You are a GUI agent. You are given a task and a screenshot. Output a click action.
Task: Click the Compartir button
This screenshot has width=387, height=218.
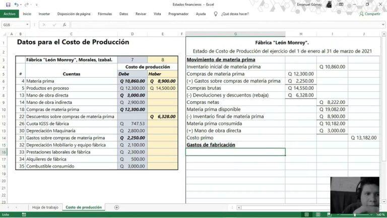click(x=370, y=14)
